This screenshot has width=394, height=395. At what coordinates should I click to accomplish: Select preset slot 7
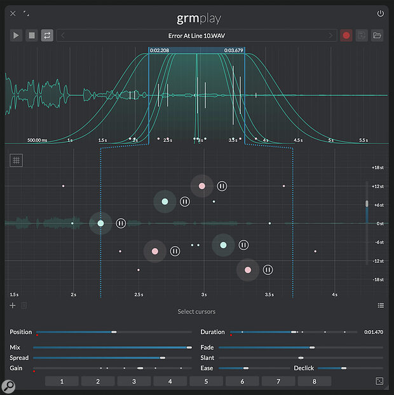278,381
